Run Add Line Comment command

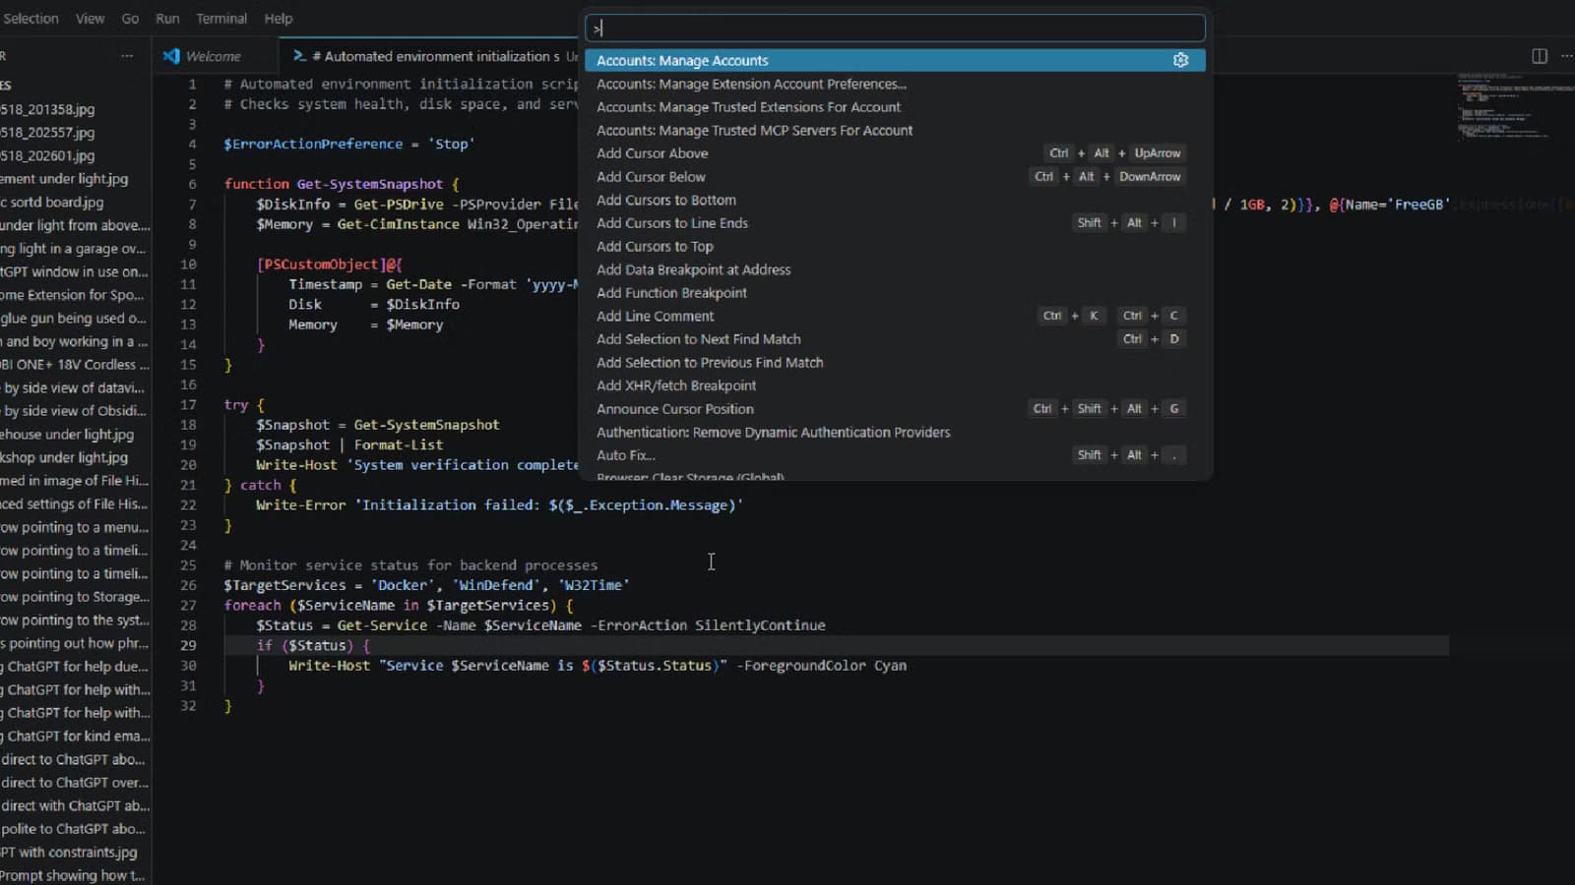click(x=895, y=316)
